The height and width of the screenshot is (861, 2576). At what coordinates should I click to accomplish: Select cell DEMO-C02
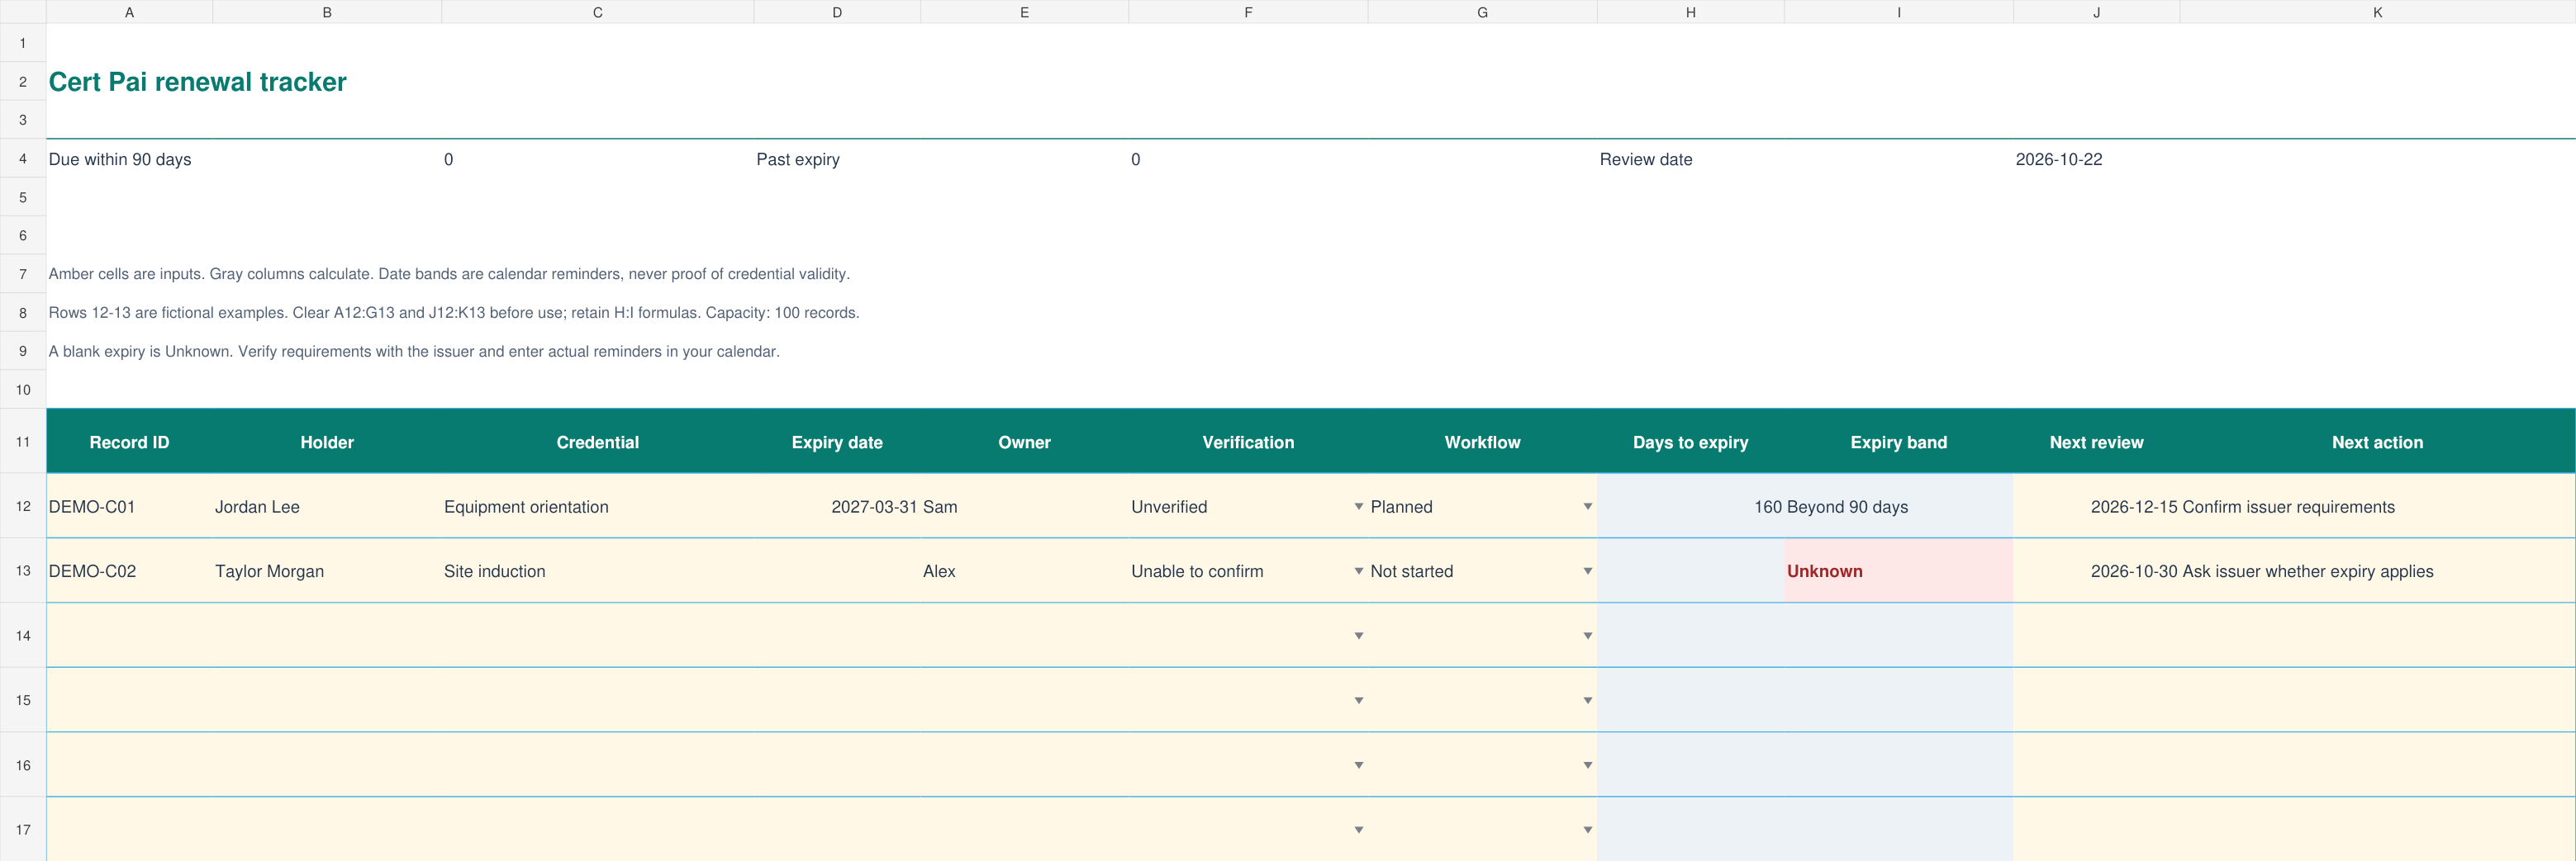[129, 571]
